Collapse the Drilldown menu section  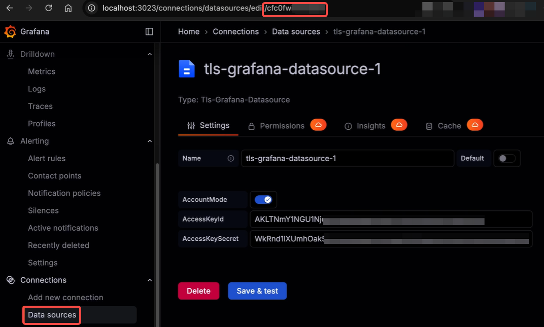point(150,54)
